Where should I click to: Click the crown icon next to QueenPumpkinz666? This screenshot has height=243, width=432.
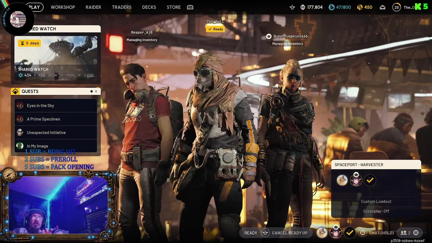269,36
